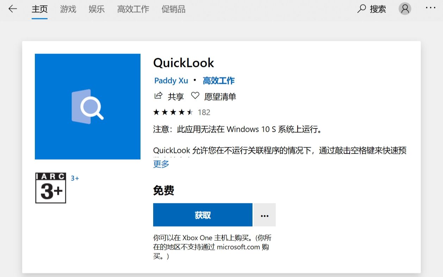Expand the description with the 更多 link
This screenshot has width=443, height=277.
tap(161, 164)
